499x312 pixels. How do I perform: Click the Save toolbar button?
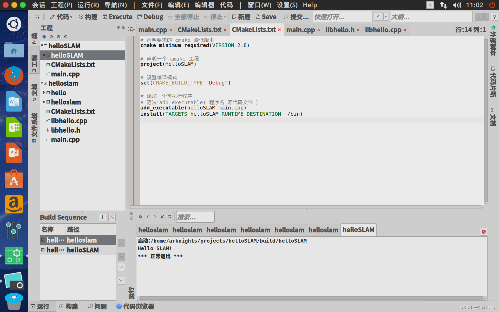266,17
